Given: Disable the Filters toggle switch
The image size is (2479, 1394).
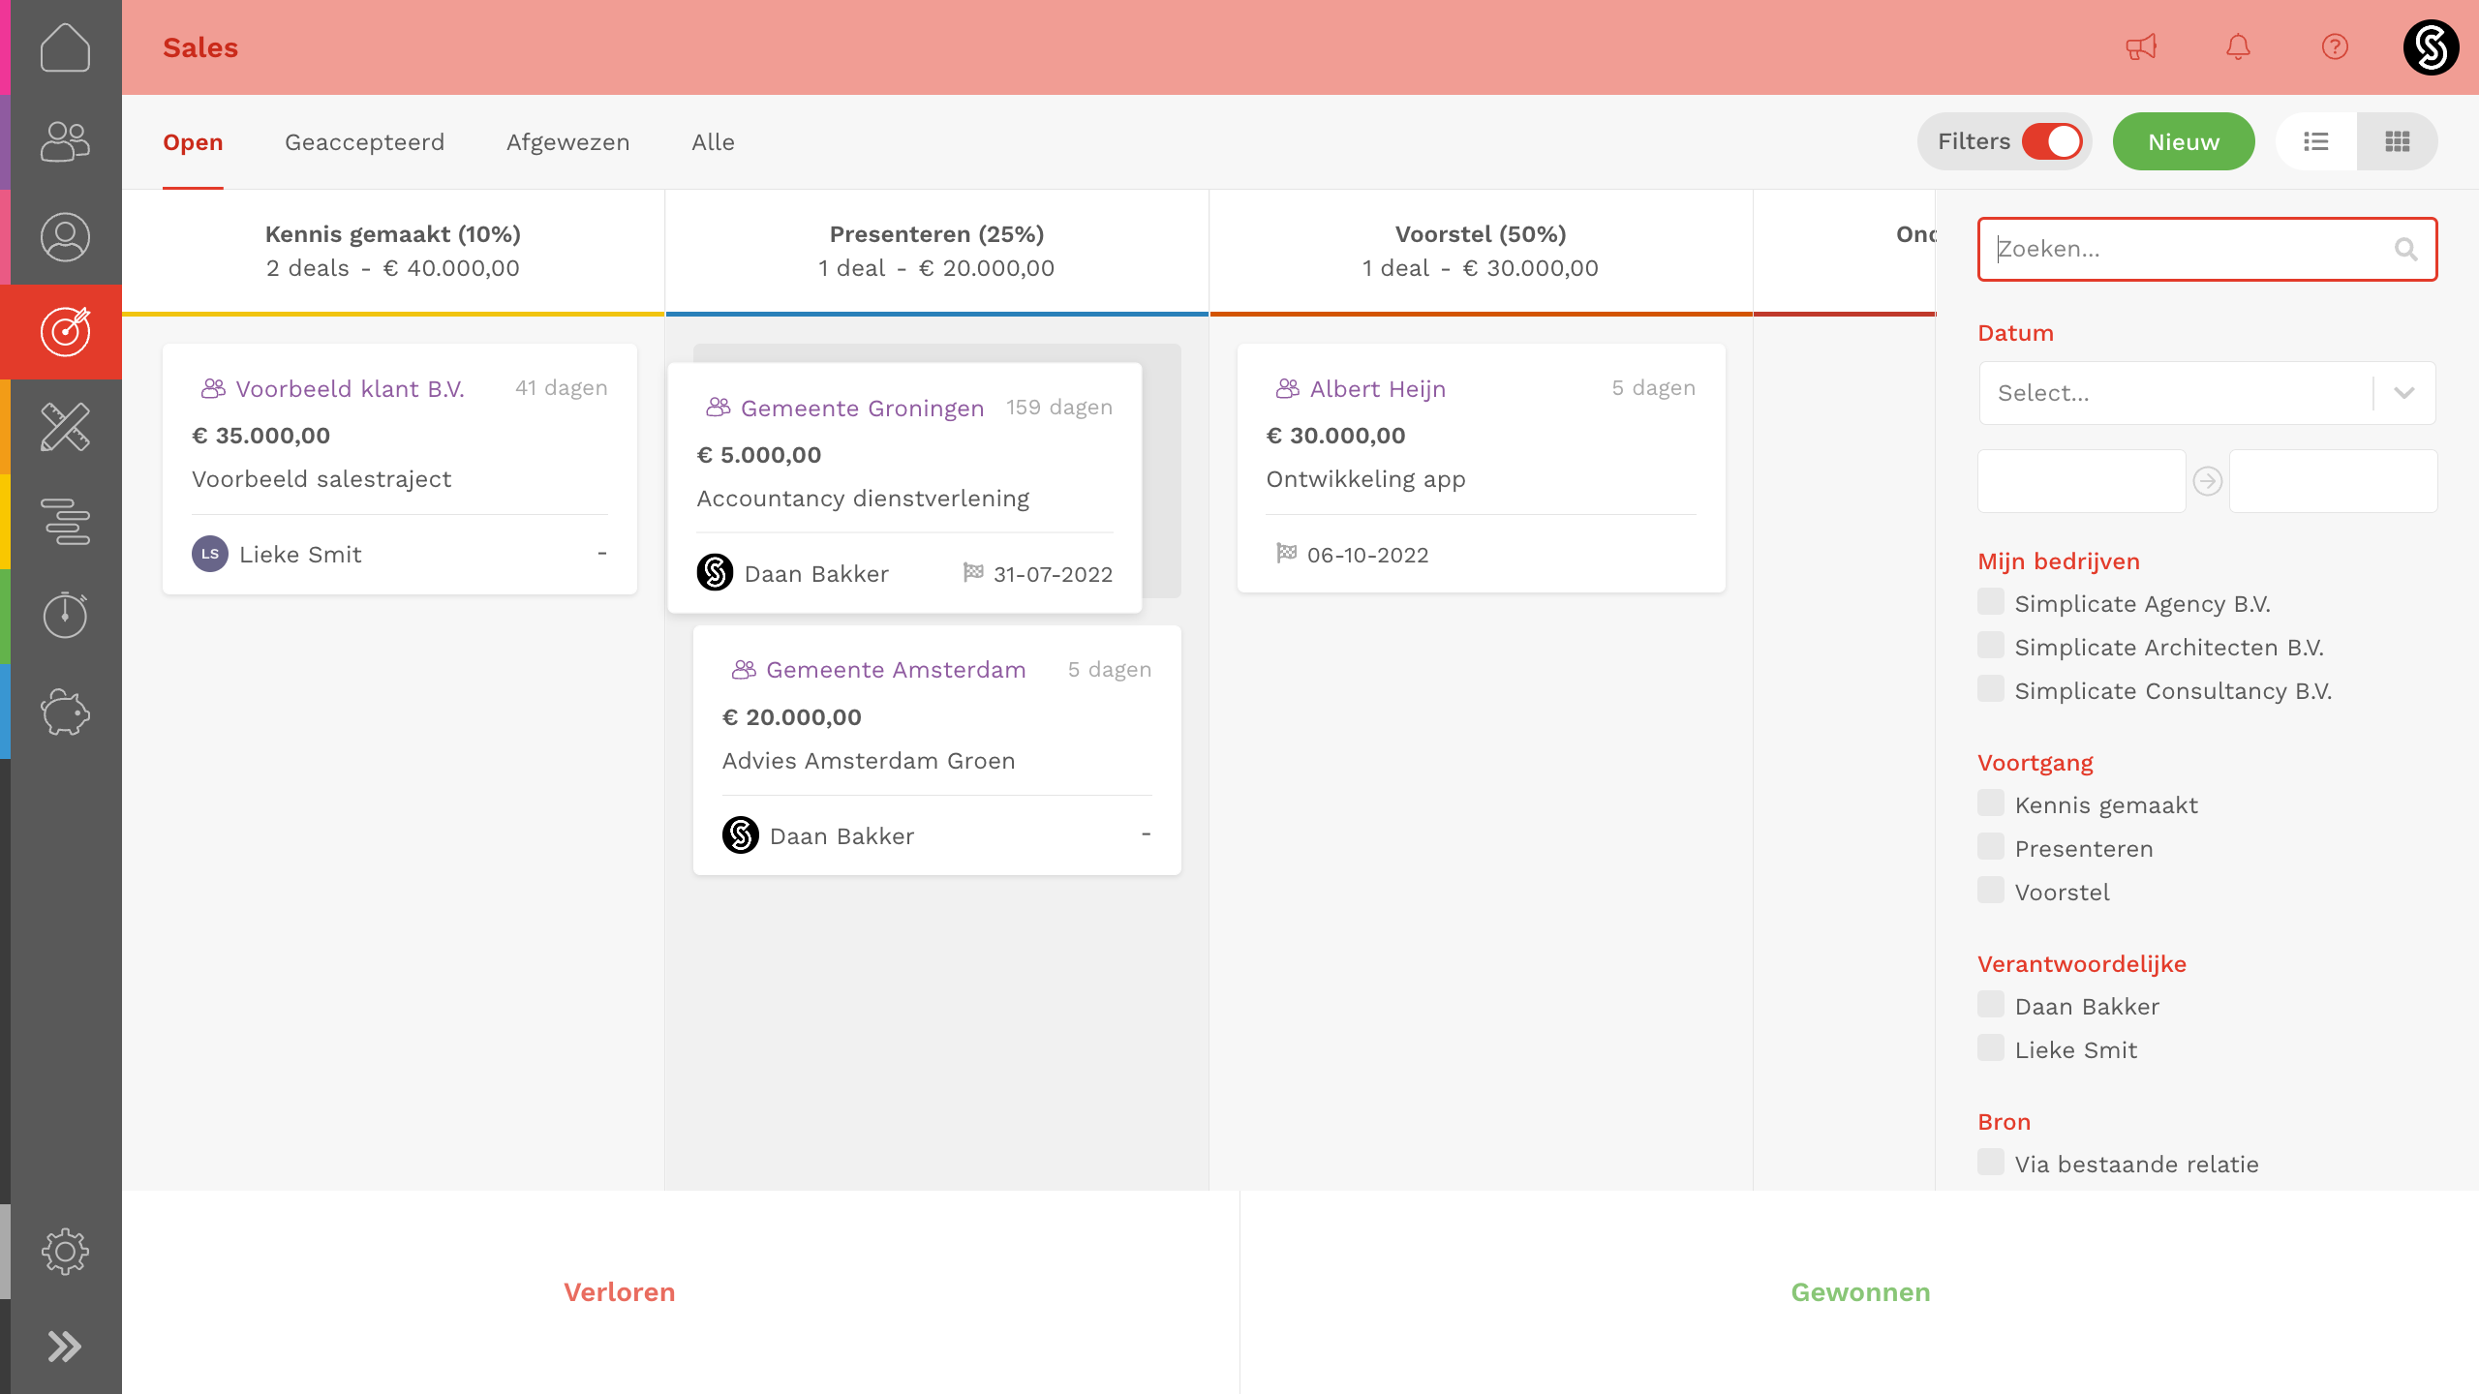Looking at the screenshot, I should tap(2055, 141).
